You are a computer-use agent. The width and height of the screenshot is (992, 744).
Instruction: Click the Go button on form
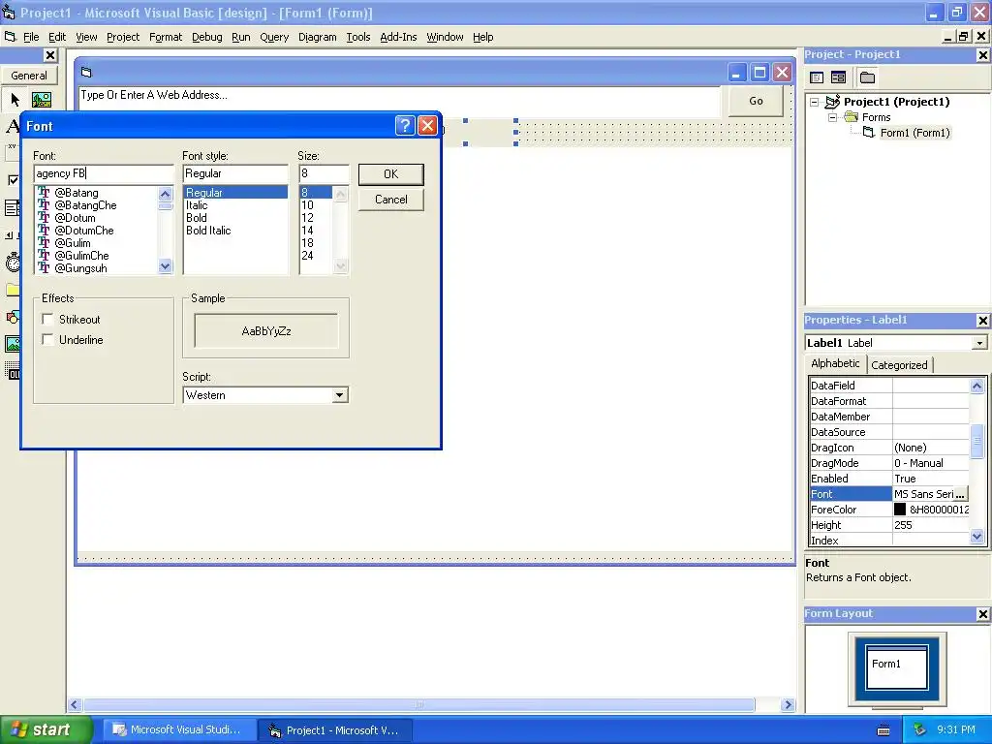click(x=756, y=101)
